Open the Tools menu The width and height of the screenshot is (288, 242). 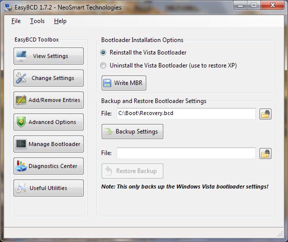click(37, 21)
